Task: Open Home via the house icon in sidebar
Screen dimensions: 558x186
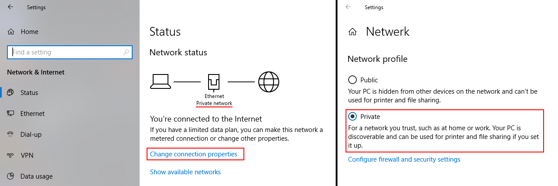Action: (11, 32)
